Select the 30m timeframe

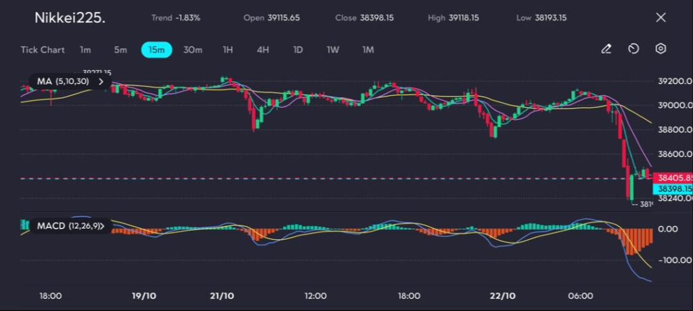point(193,49)
